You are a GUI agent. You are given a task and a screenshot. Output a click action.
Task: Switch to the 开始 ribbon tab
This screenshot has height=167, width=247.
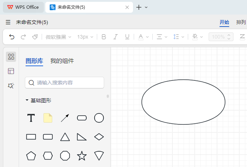(224, 22)
